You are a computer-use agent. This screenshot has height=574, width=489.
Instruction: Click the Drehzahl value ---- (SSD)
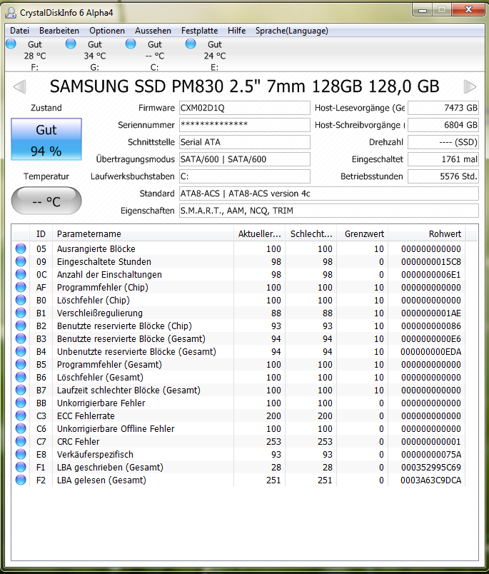(x=443, y=142)
